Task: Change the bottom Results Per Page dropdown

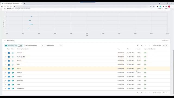Action: pos(165,93)
